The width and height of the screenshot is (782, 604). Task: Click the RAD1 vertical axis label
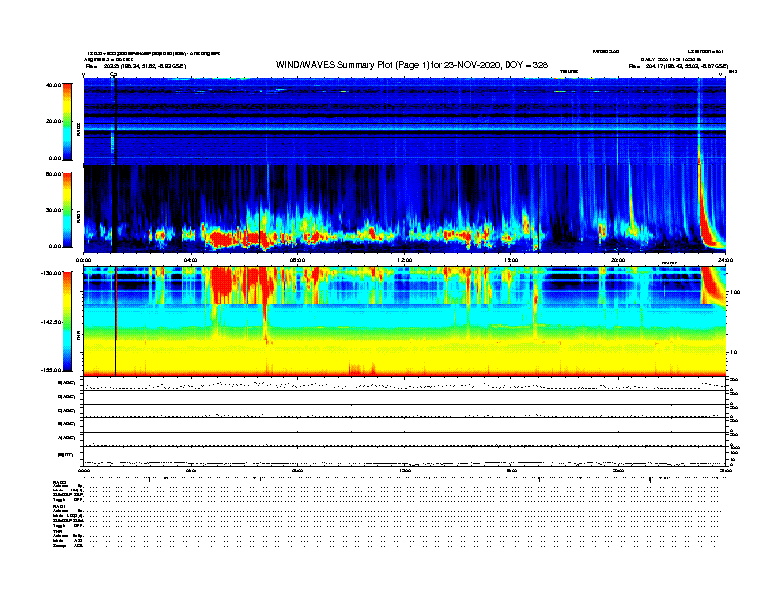(78, 216)
